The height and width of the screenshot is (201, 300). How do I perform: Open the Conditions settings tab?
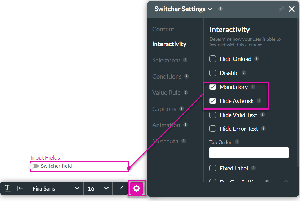167,76
